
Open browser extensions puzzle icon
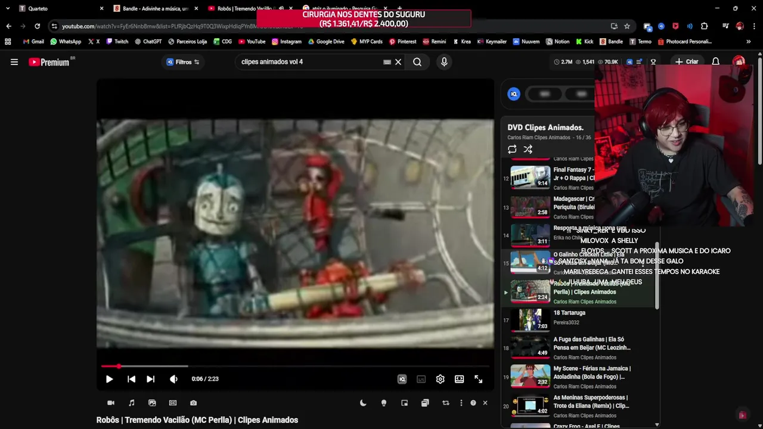tap(705, 26)
